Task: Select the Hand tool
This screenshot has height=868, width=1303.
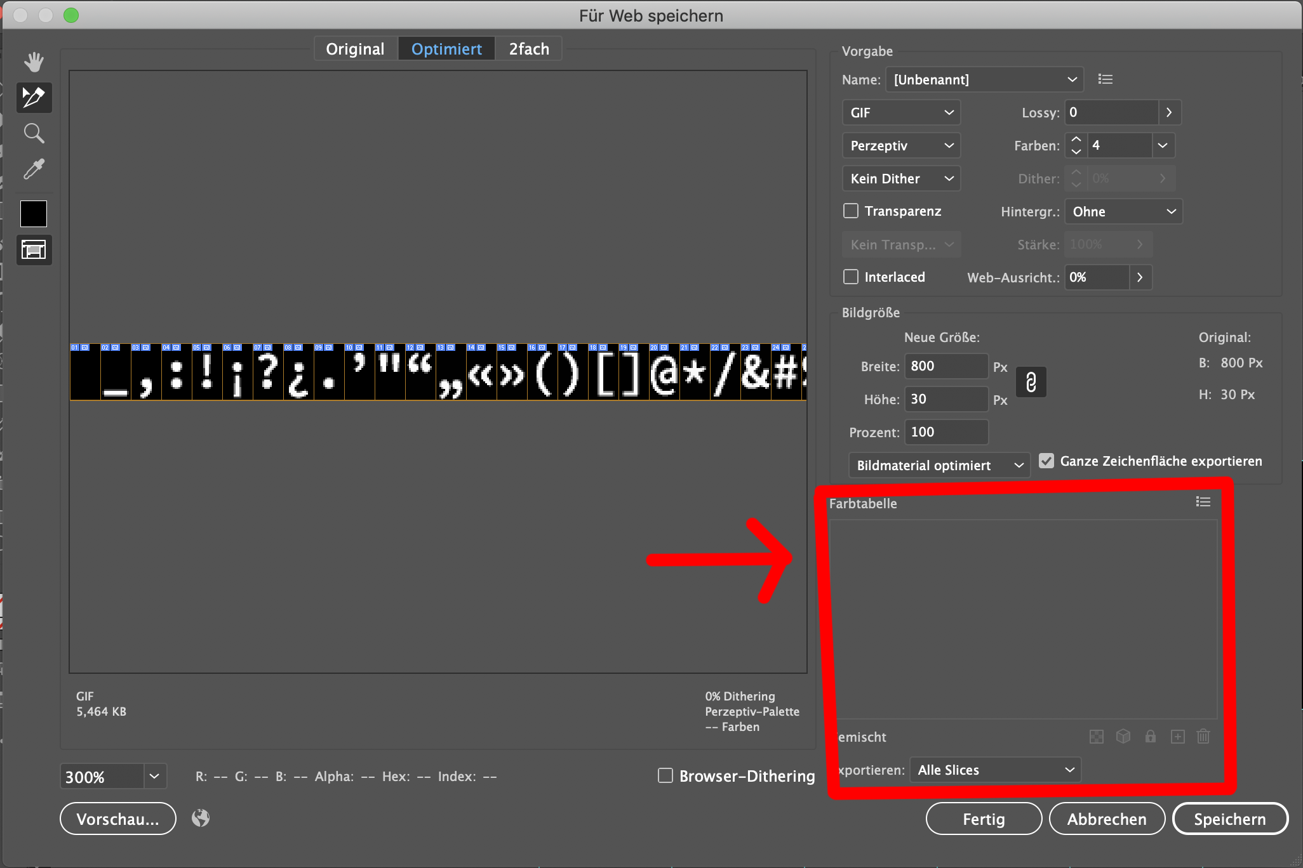Action: [34, 62]
